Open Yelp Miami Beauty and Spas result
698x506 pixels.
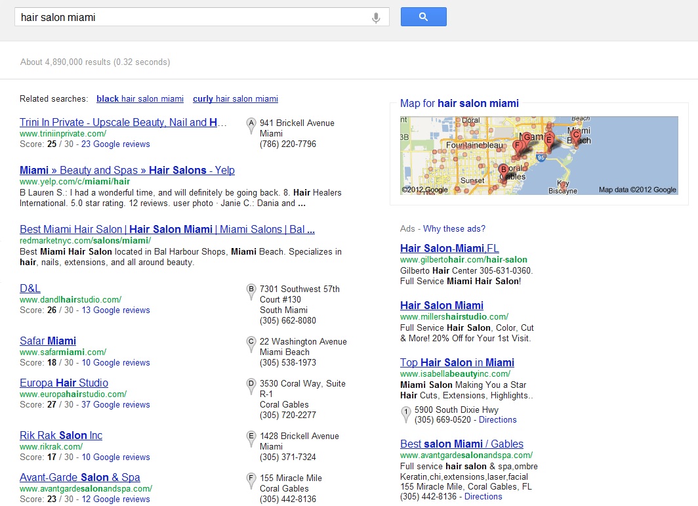(x=127, y=171)
